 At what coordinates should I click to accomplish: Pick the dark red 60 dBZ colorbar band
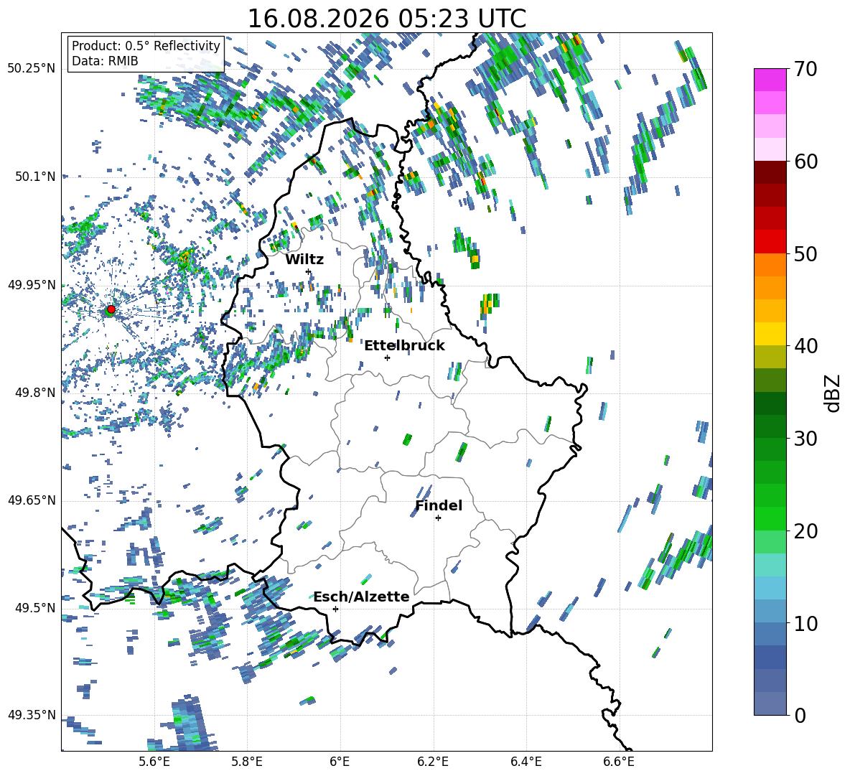(x=770, y=172)
